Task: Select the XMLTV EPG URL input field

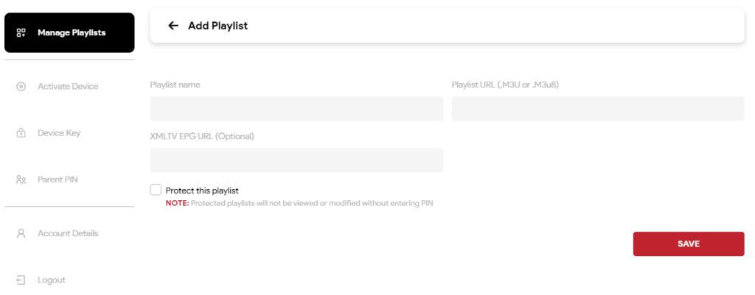Action: 296,160
